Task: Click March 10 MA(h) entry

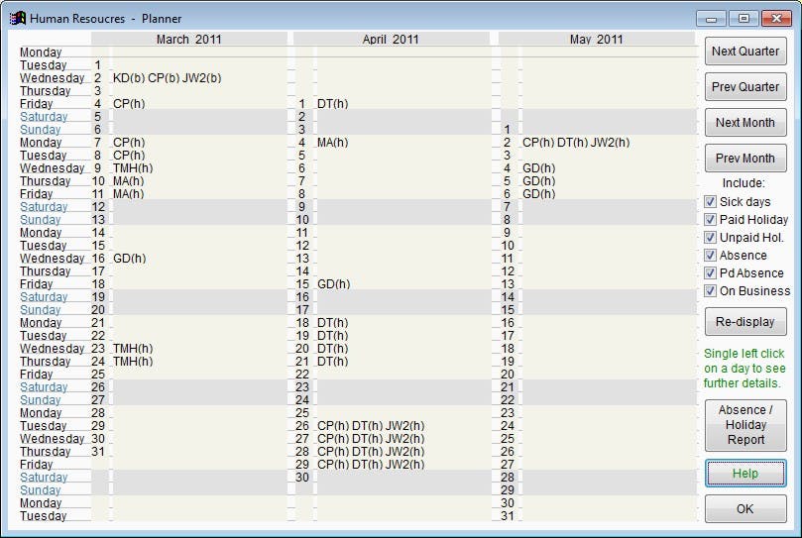Action: [x=129, y=181]
